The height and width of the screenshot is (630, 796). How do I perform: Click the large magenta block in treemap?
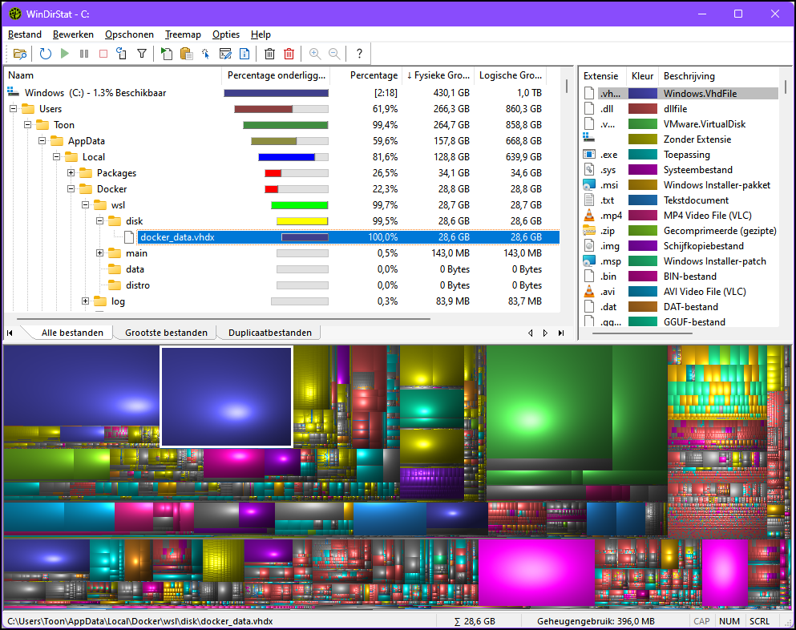click(x=535, y=572)
